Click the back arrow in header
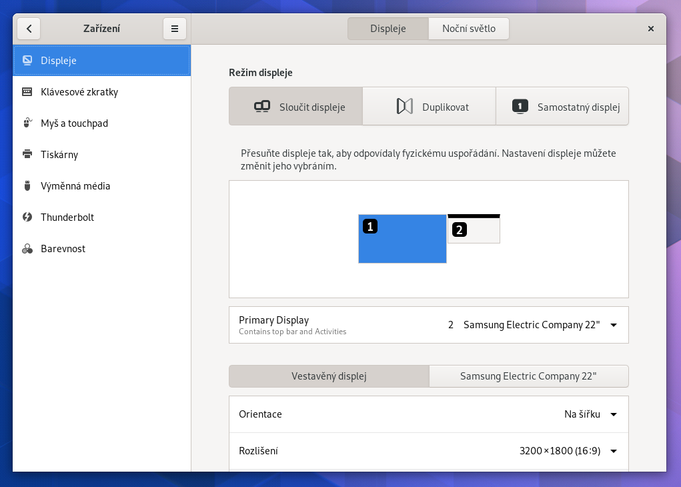Viewport: 681px width, 487px height. 29,29
